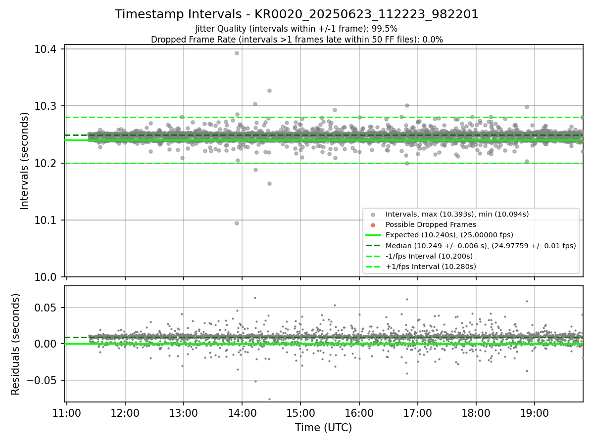Click the x-axis tick label '12:00'

pyautogui.click(x=125, y=412)
